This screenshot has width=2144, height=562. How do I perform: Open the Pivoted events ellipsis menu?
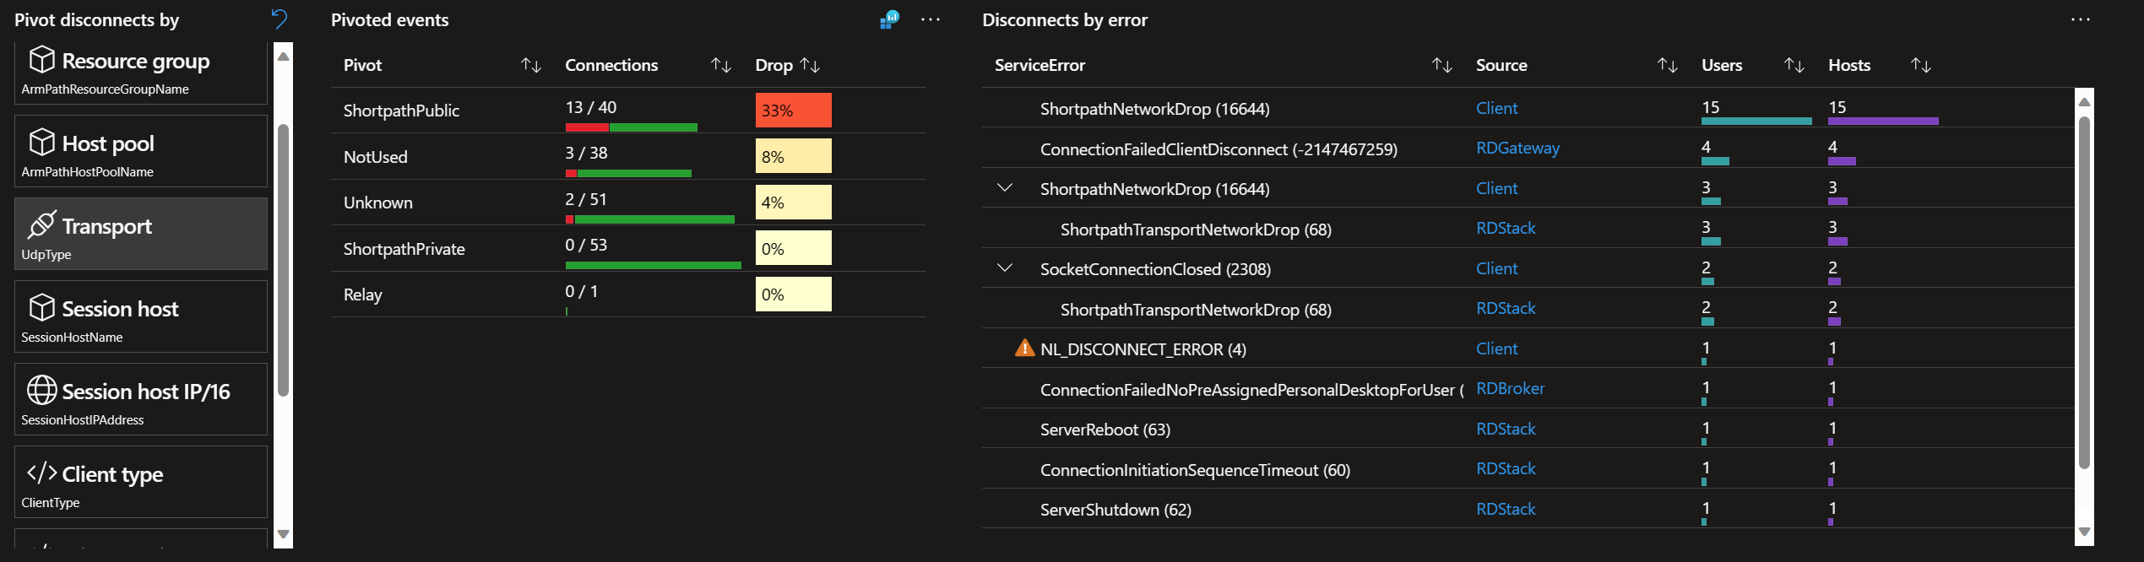(x=930, y=19)
